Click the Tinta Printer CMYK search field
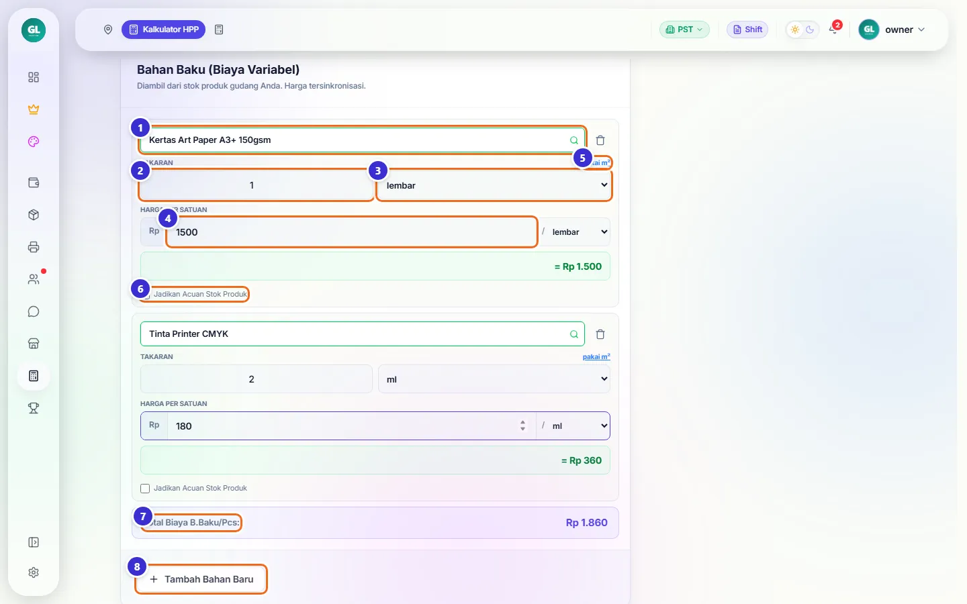The height and width of the screenshot is (604, 967). coord(363,334)
